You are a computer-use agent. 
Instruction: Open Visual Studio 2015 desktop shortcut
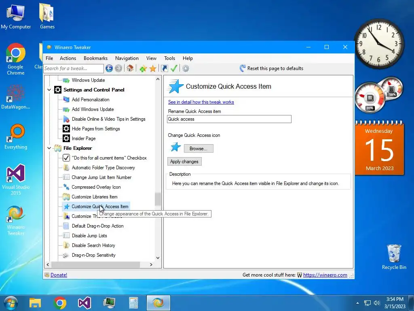pyautogui.click(x=16, y=180)
